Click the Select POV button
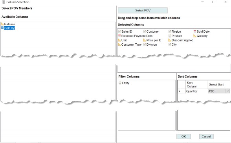This screenshot has width=231, height=143. 143,10
